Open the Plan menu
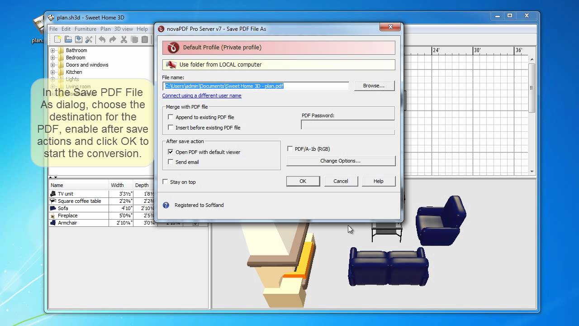The width and height of the screenshot is (579, 326). pyautogui.click(x=105, y=29)
